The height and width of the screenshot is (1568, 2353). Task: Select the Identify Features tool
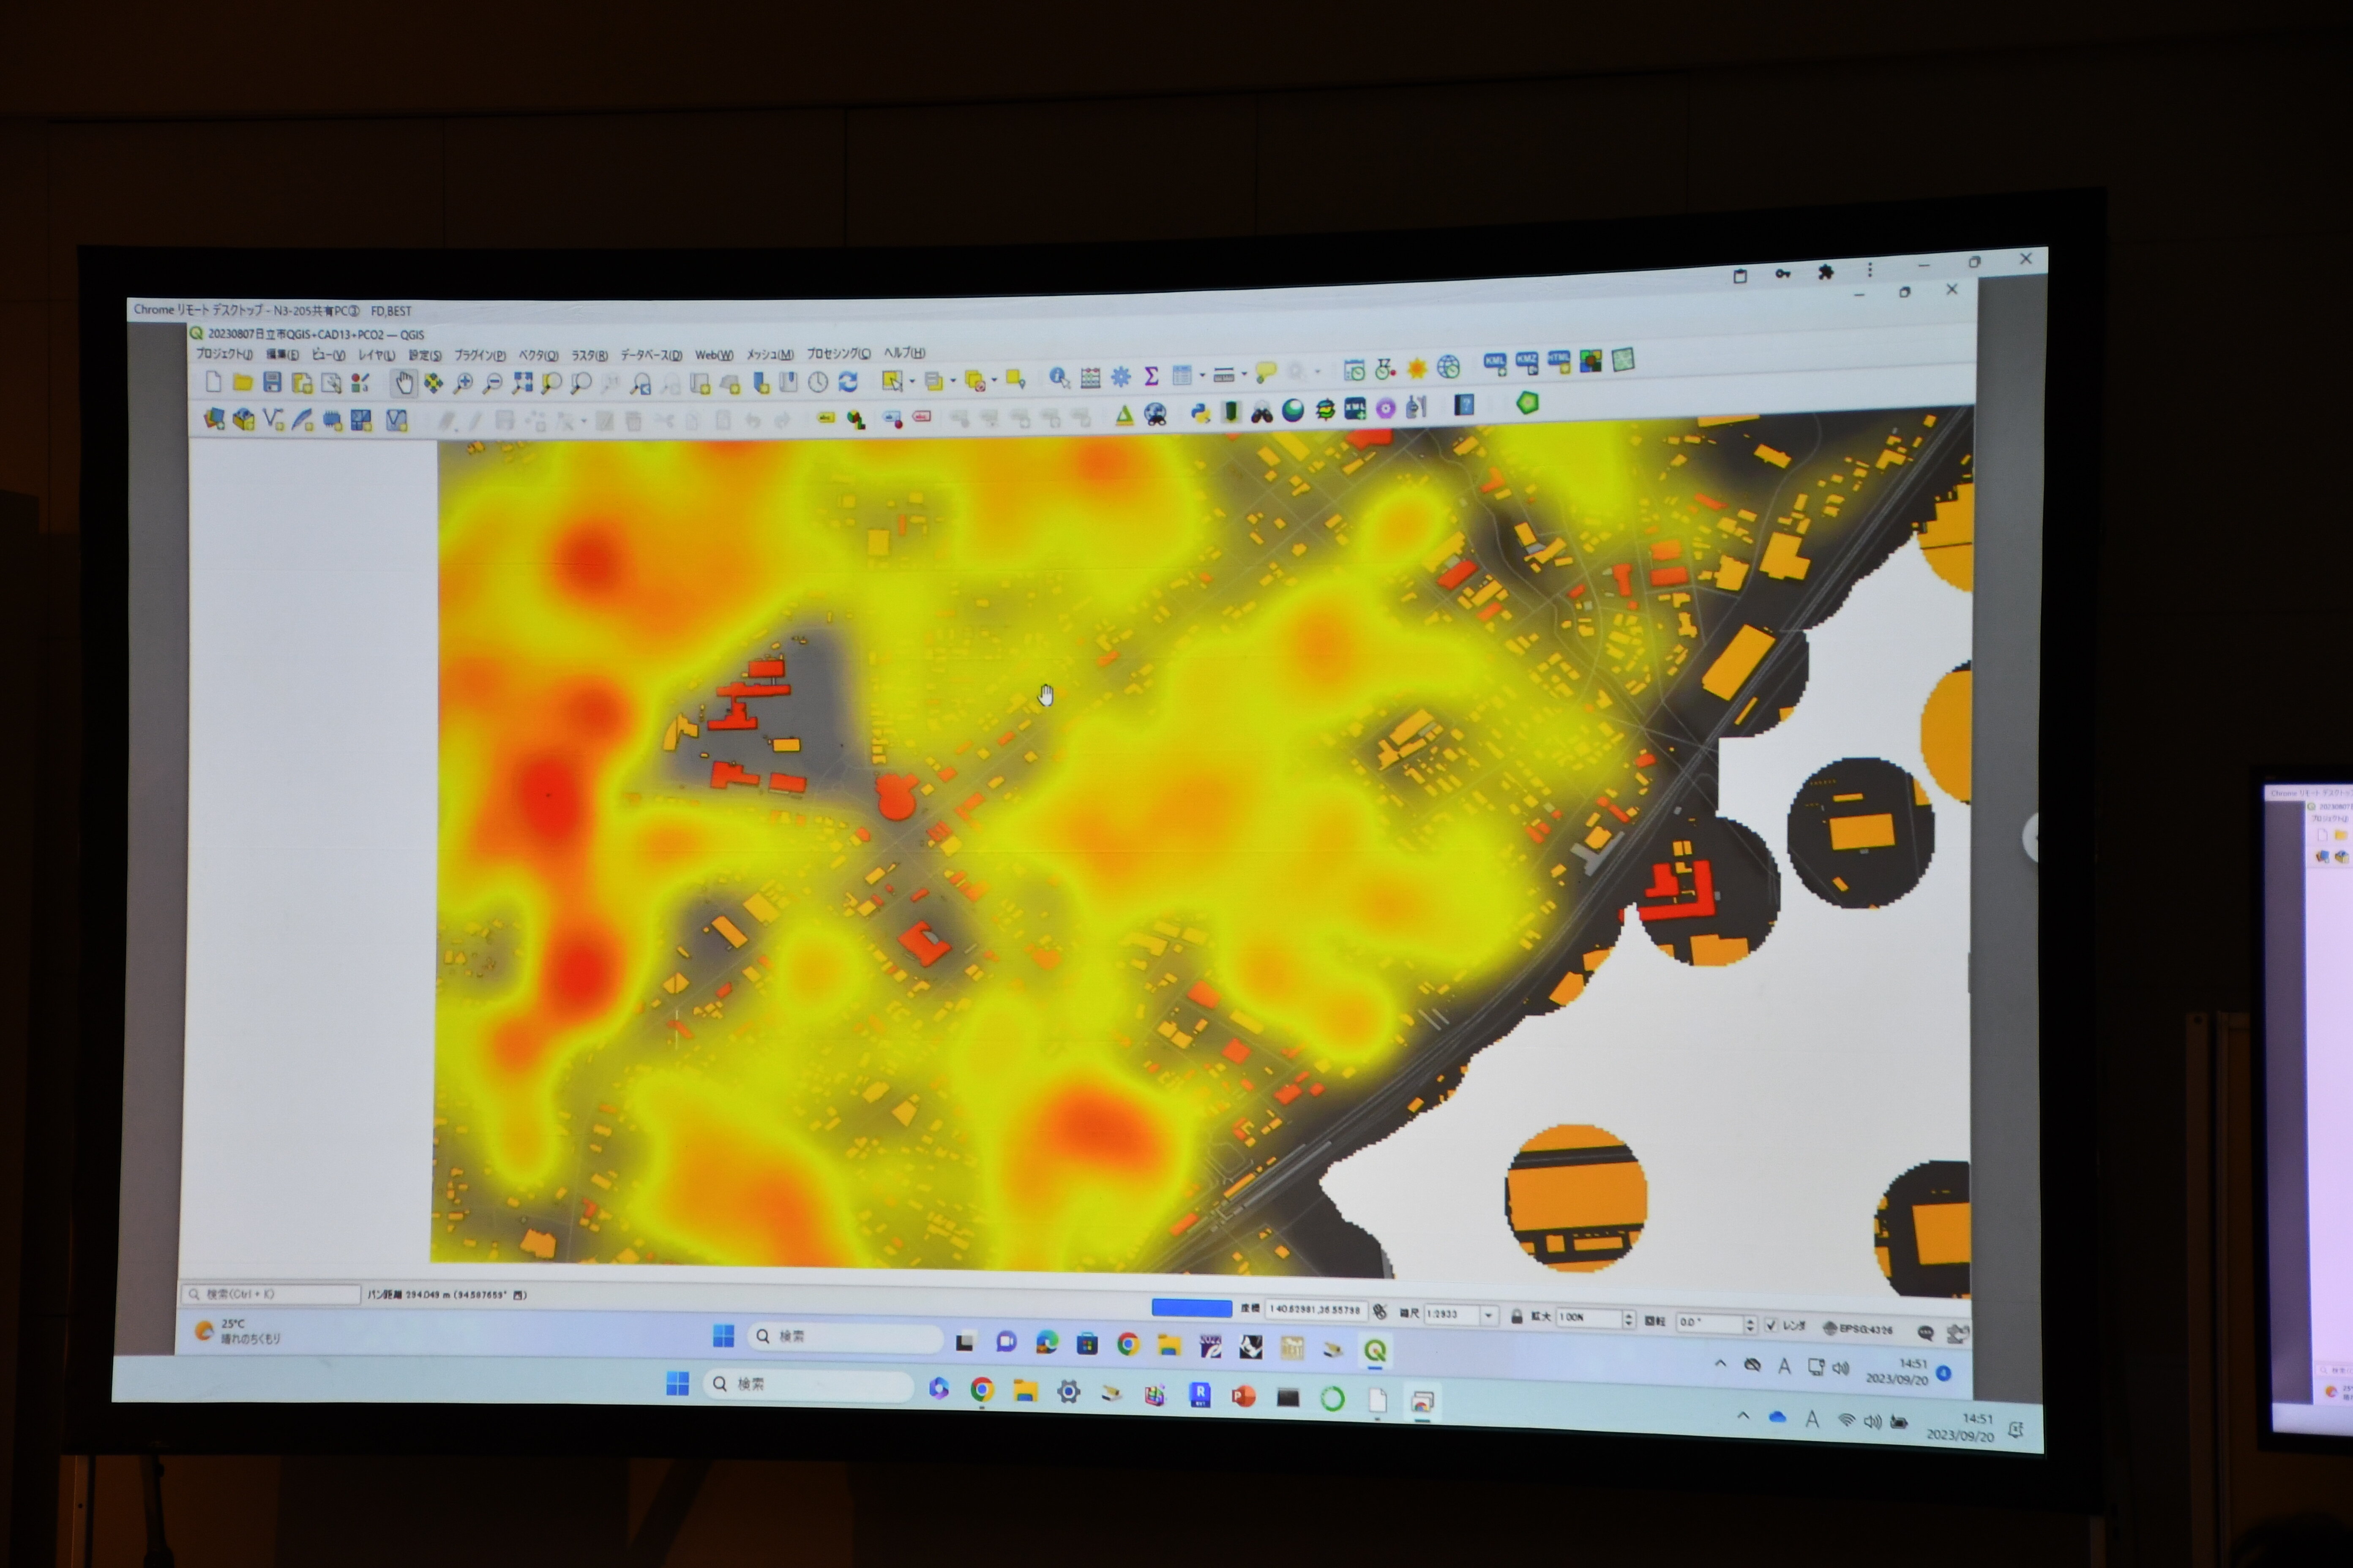point(1059,377)
